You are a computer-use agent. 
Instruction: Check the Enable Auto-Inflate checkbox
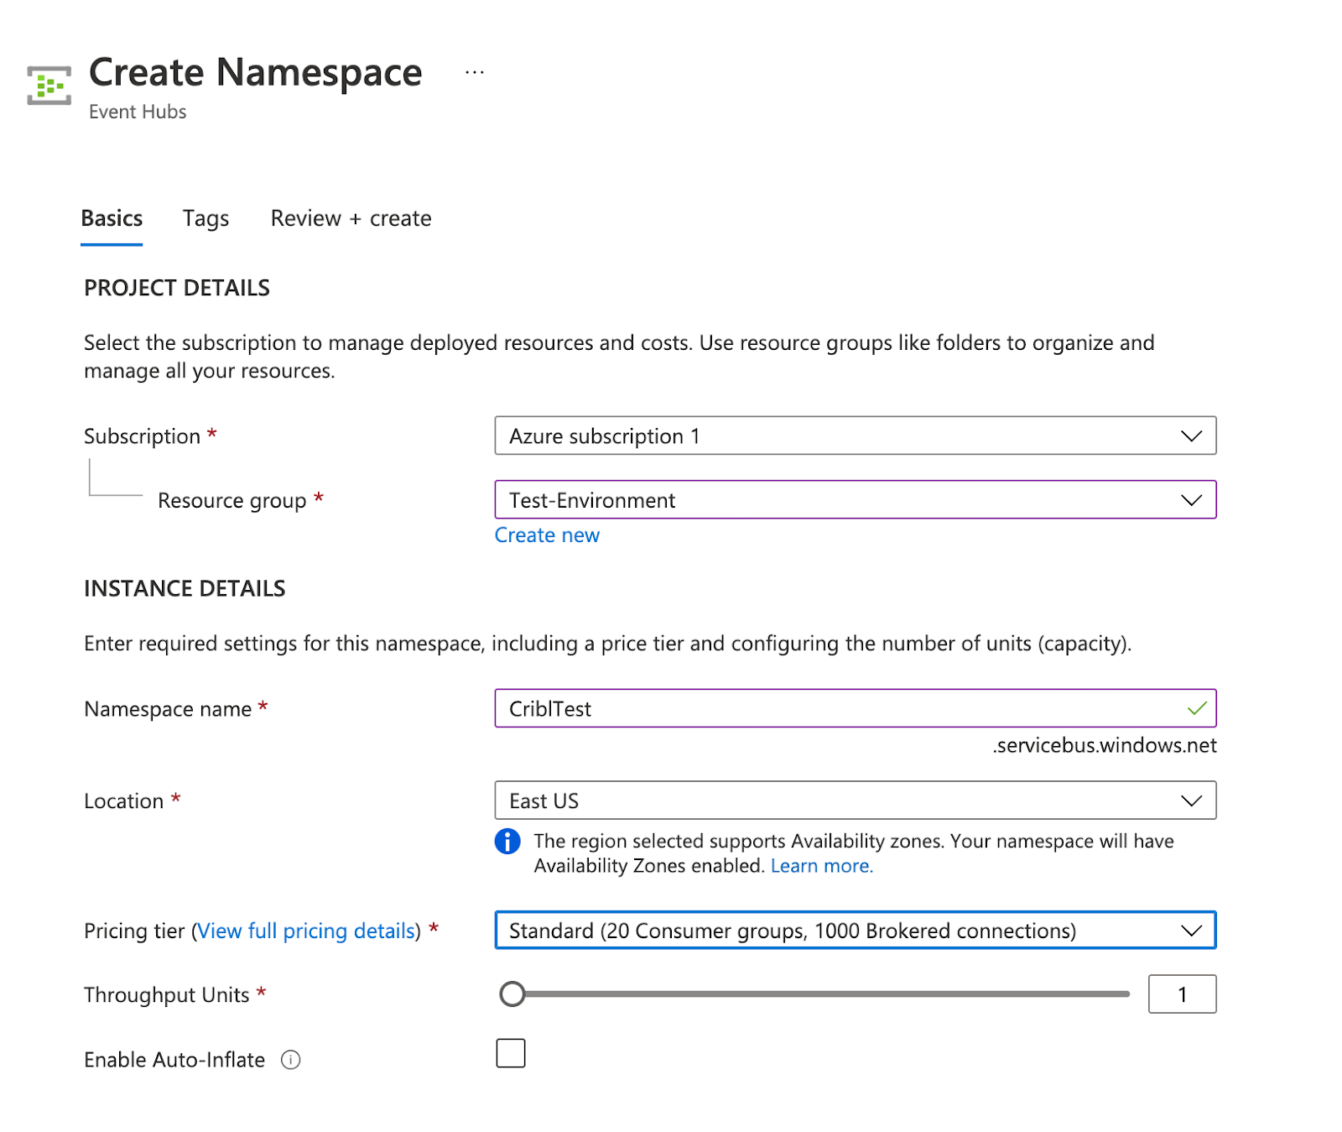510,1052
